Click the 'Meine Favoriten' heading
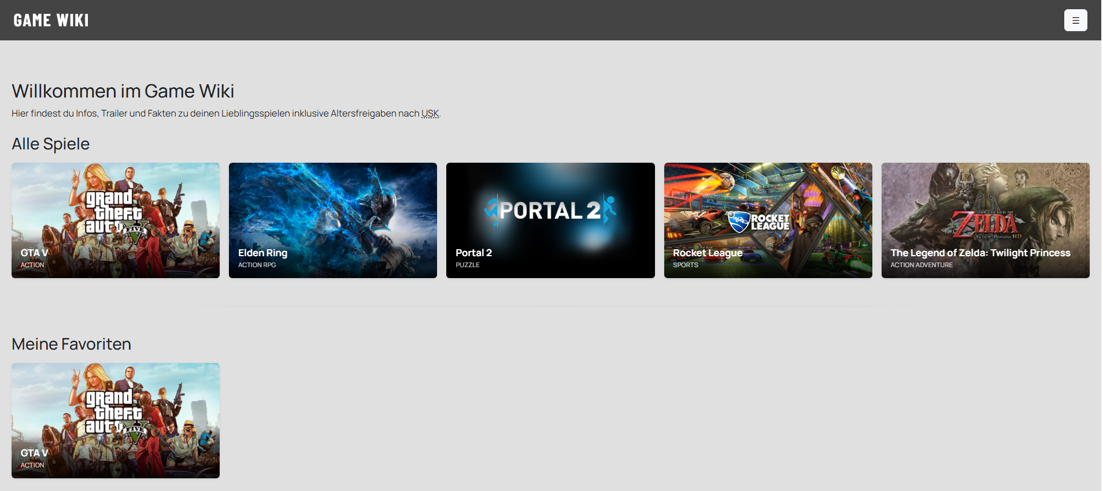1103x491 pixels. [x=72, y=344]
